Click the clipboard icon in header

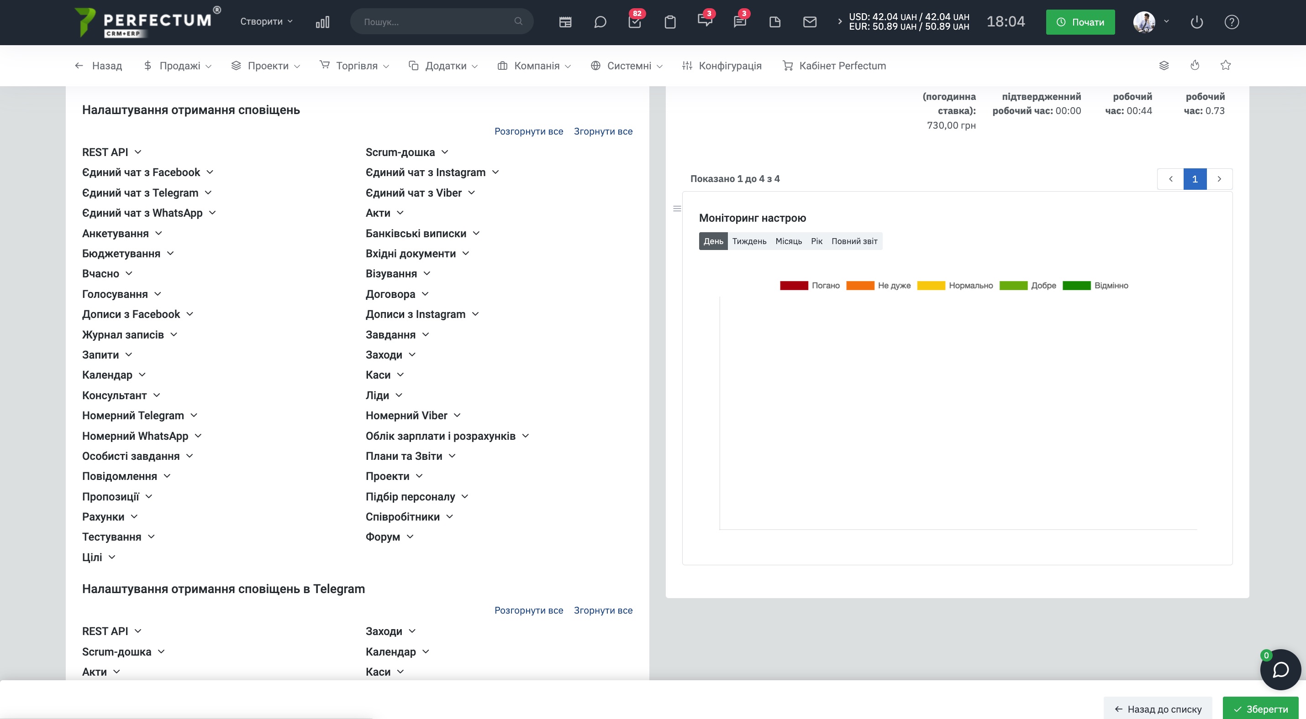[670, 22]
